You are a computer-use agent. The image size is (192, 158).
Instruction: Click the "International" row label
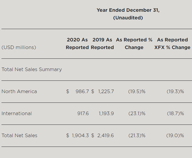point(16,113)
